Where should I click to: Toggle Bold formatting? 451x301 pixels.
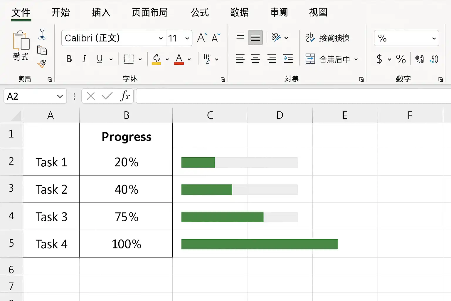click(x=69, y=59)
